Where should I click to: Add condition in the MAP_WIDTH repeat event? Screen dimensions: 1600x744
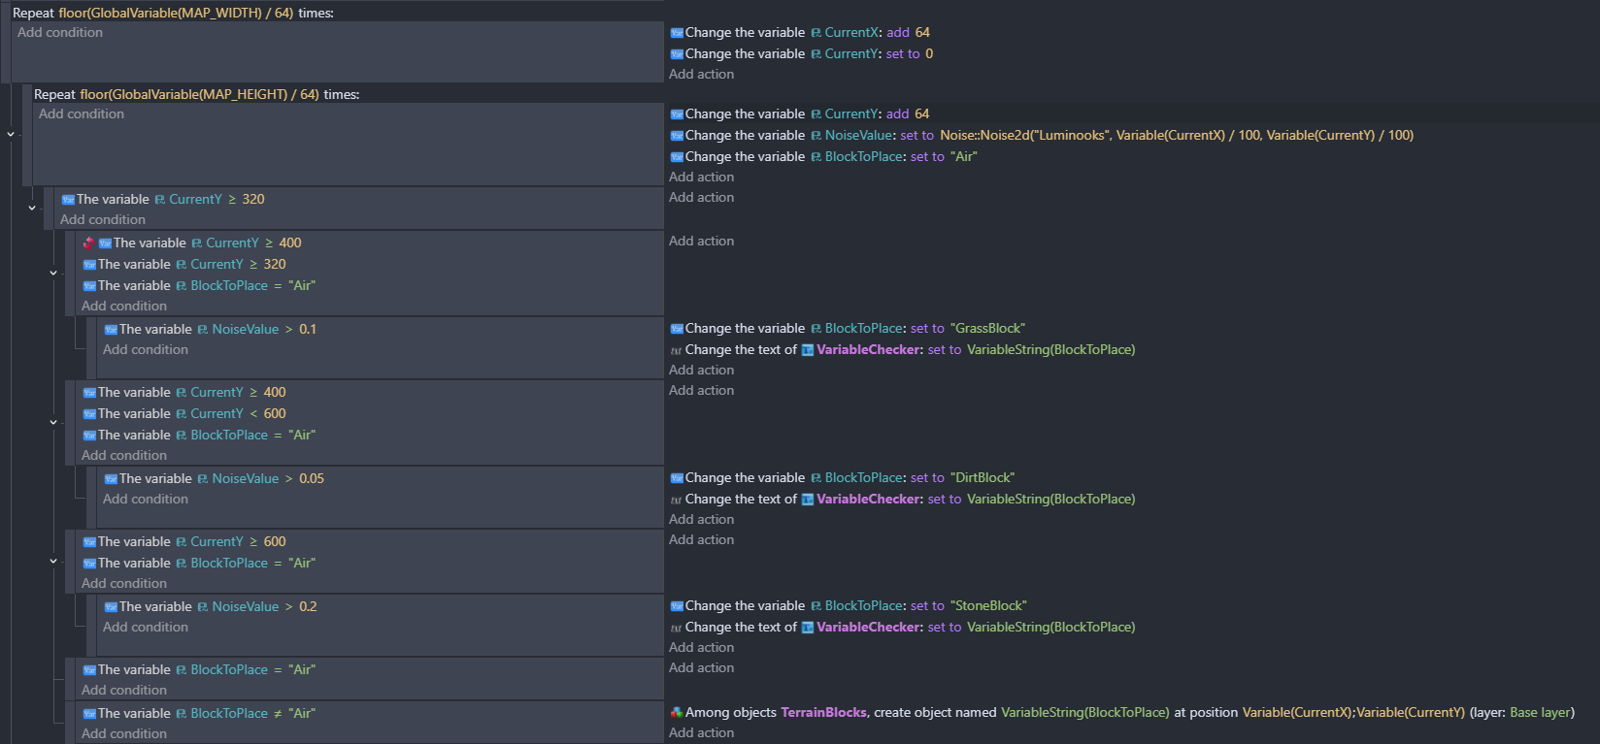[60, 33]
